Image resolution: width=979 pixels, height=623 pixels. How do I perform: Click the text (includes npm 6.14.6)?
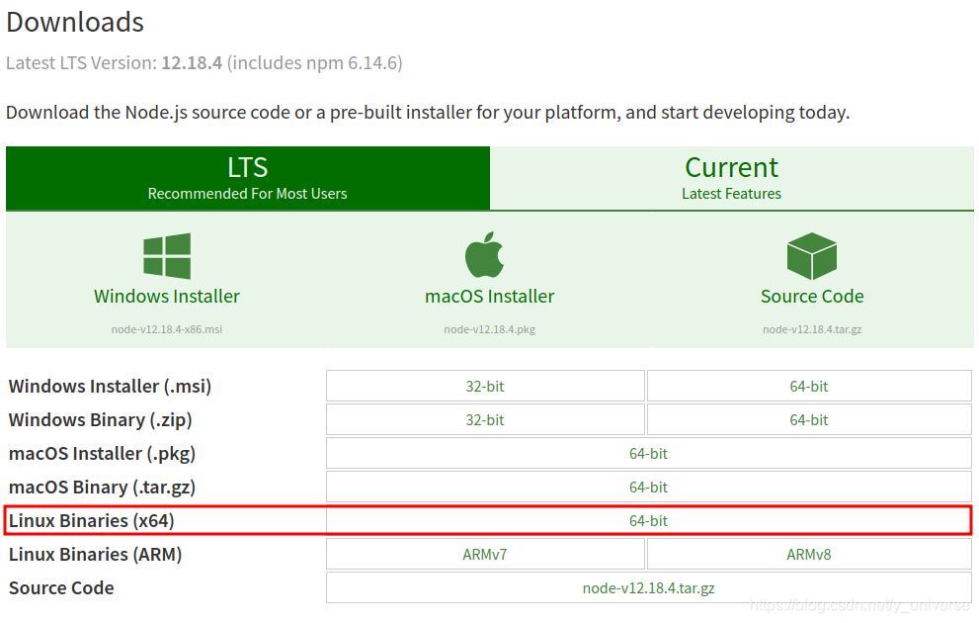point(315,63)
